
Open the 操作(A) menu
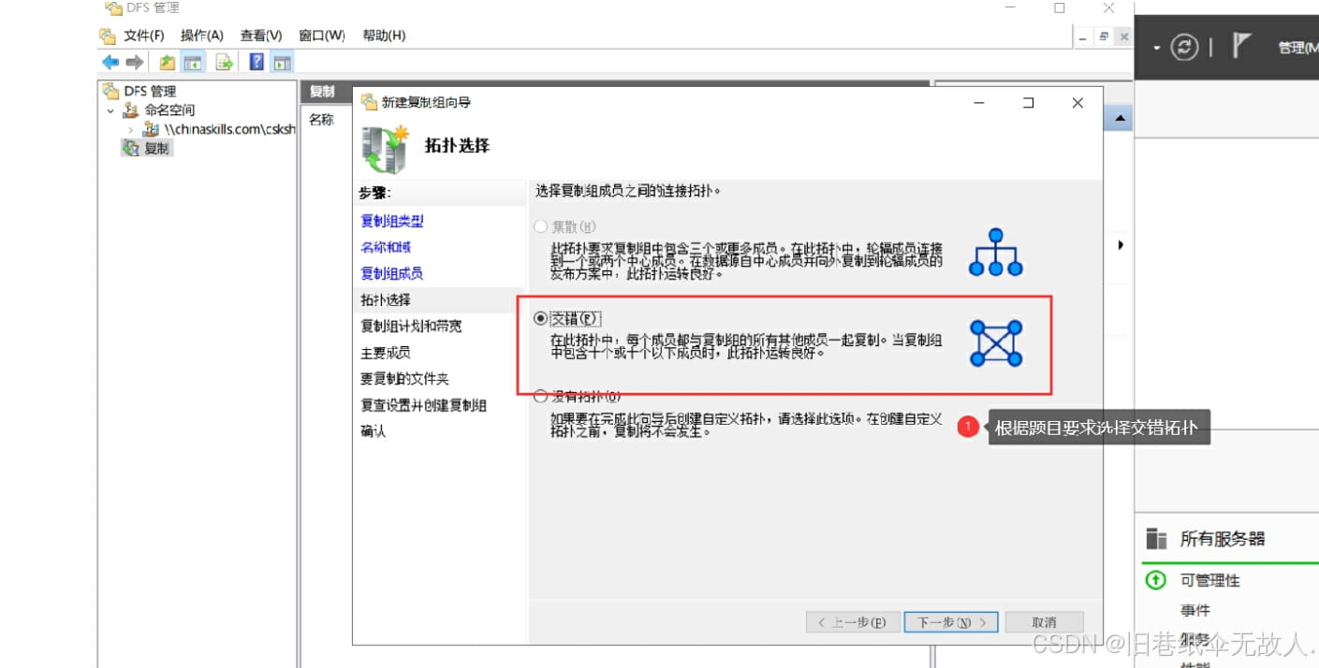202,35
